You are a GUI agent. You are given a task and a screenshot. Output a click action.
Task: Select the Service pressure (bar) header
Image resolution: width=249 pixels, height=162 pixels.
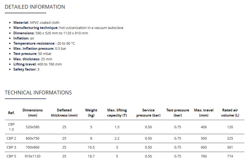pyautogui.click(x=148, y=113)
